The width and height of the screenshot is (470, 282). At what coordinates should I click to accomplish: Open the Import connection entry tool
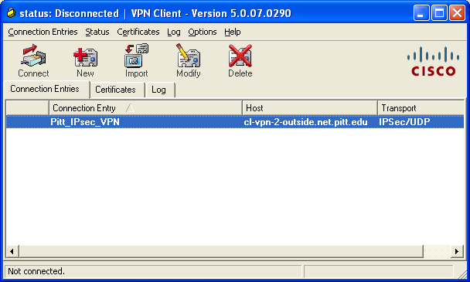click(x=136, y=61)
